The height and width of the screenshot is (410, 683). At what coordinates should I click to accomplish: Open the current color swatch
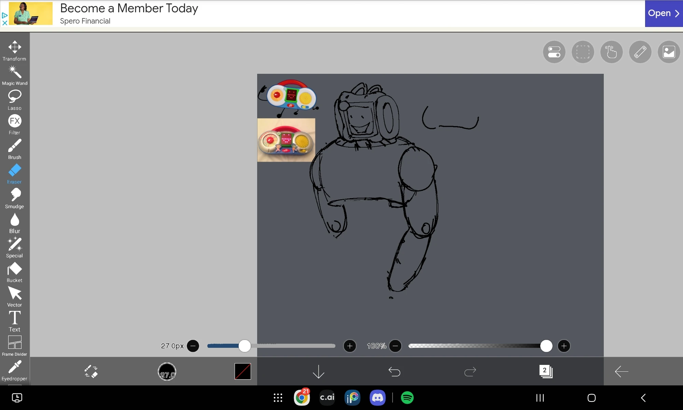242,371
